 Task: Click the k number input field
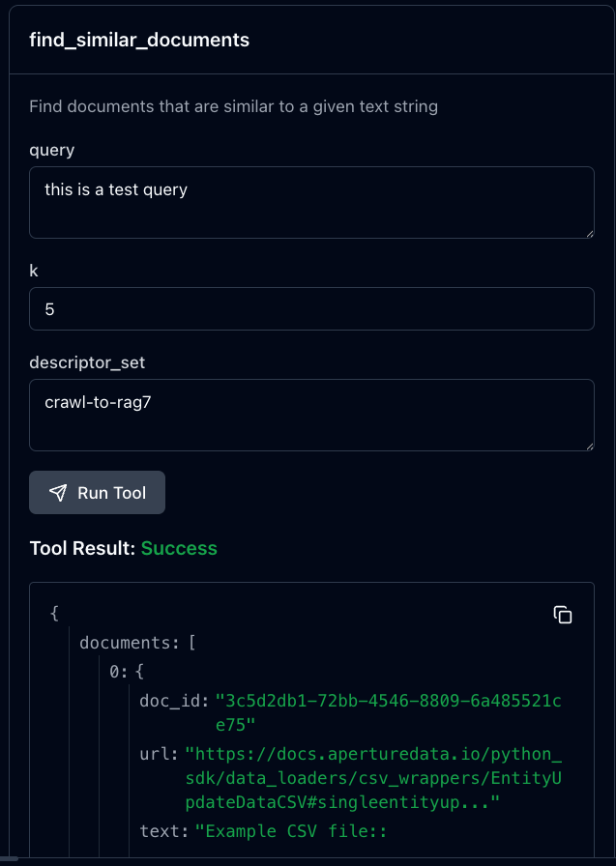311,309
